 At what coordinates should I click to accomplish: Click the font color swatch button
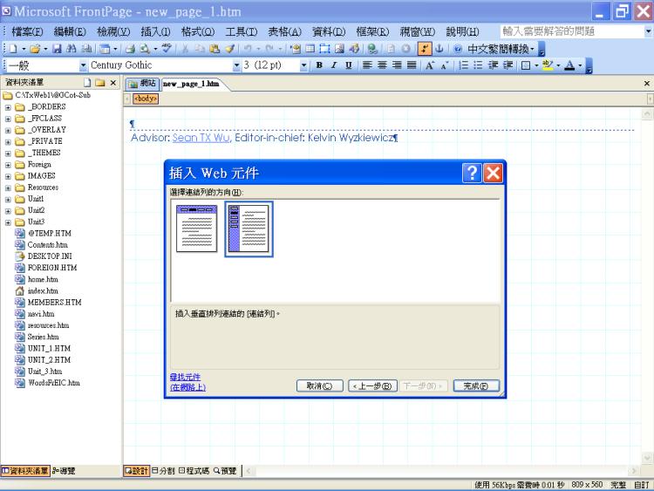[x=568, y=65]
